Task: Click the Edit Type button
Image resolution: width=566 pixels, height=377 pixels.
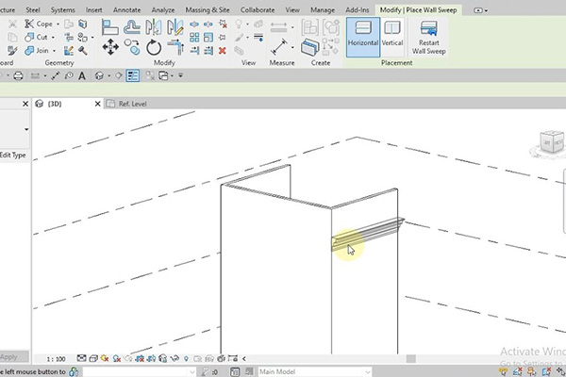Action: pyautogui.click(x=13, y=156)
